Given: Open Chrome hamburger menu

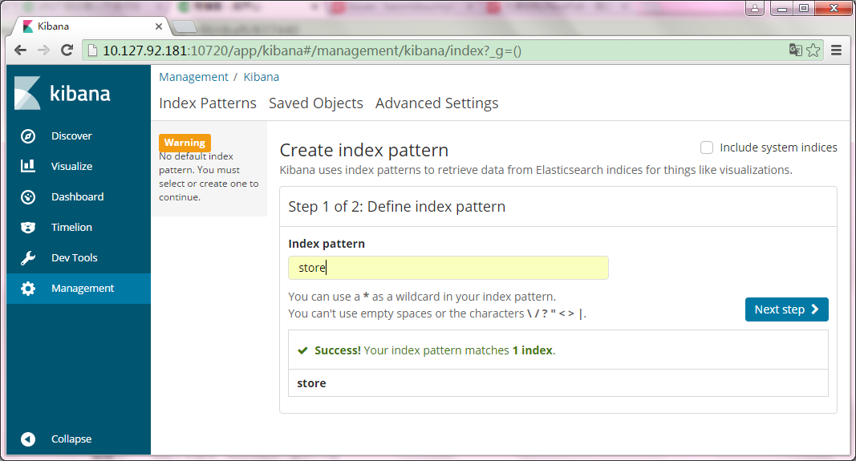Looking at the screenshot, I should [x=836, y=51].
